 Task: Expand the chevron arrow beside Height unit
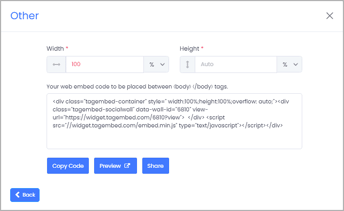tap(296, 64)
